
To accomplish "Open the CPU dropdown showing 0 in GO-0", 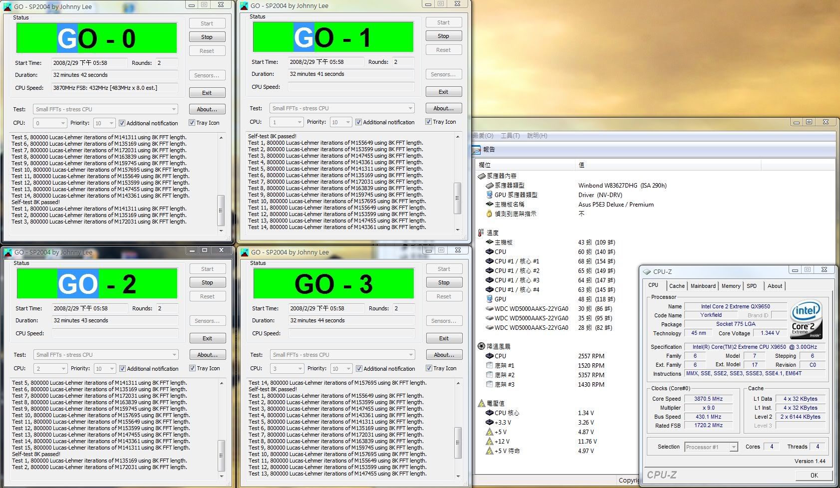I will [x=50, y=123].
